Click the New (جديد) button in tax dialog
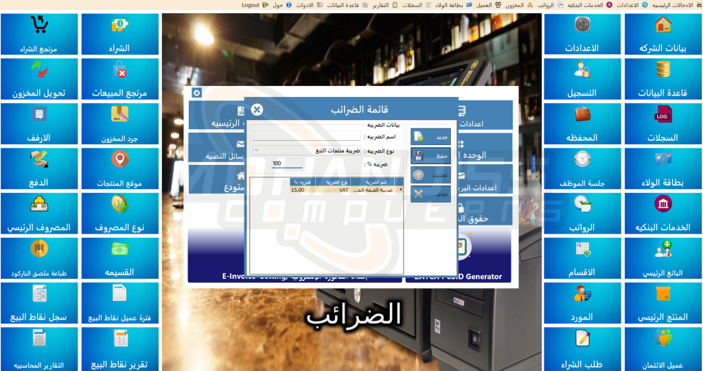Image resolution: width=703 pixels, height=371 pixels. point(430,137)
